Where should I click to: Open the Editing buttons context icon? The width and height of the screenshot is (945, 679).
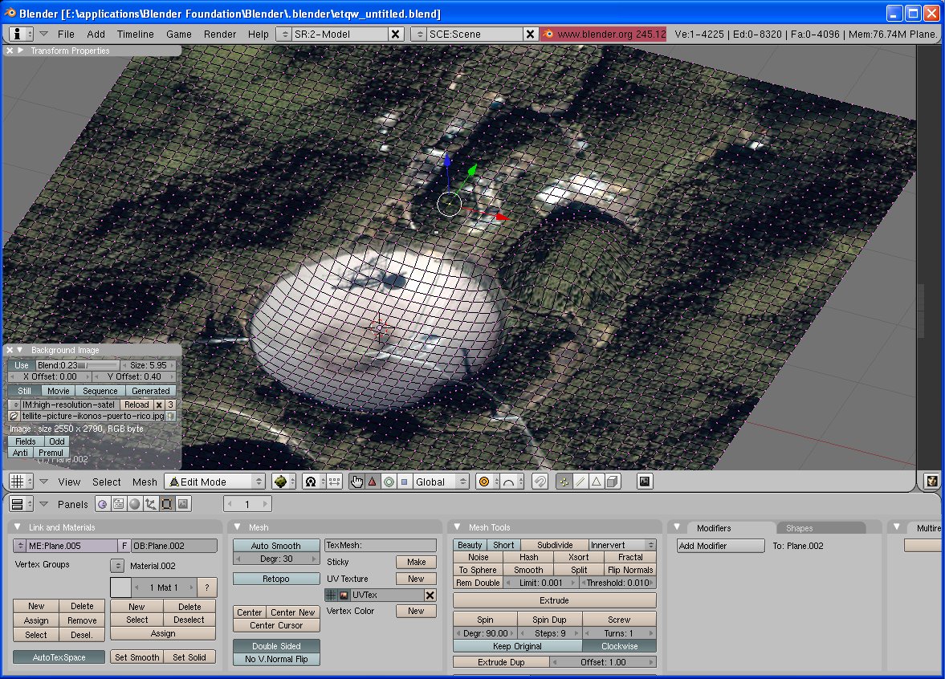[166, 504]
